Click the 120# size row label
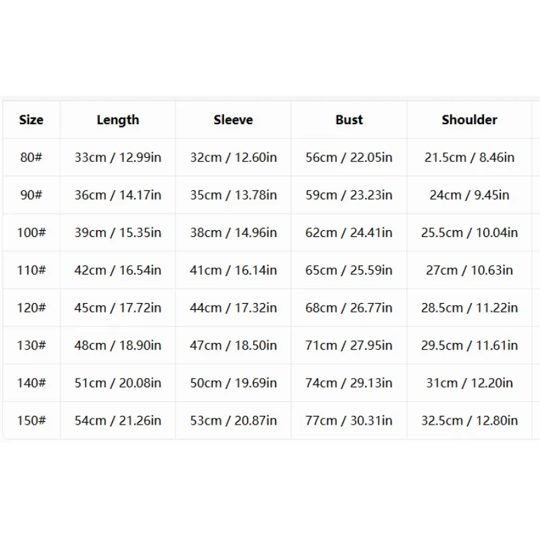This screenshot has height=540, width=540. tap(31, 308)
